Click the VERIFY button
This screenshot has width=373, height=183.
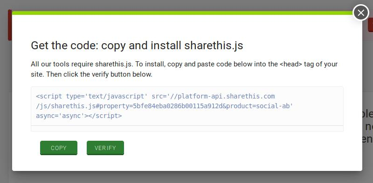pos(105,148)
